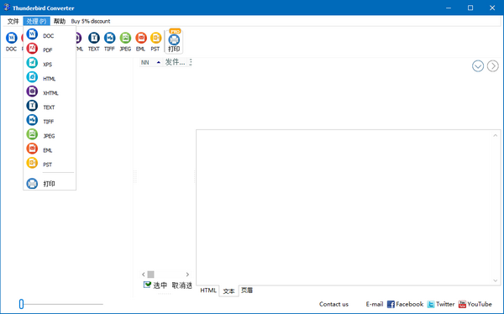Choose JPEG from the process menu
Image resolution: width=504 pixels, height=314 pixels.
pyautogui.click(x=50, y=134)
